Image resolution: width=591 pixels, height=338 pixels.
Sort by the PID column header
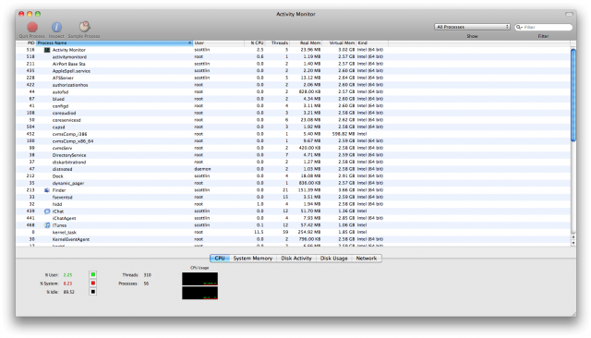26,43
